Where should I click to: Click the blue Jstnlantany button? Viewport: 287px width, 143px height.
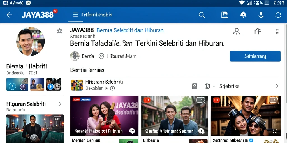pos(255,56)
